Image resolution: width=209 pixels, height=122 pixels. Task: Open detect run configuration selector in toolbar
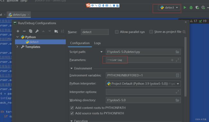coord(169,8)
